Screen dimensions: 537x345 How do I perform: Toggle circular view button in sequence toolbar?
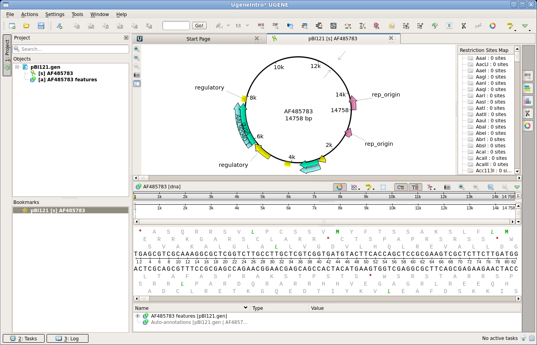coord(340,187)
